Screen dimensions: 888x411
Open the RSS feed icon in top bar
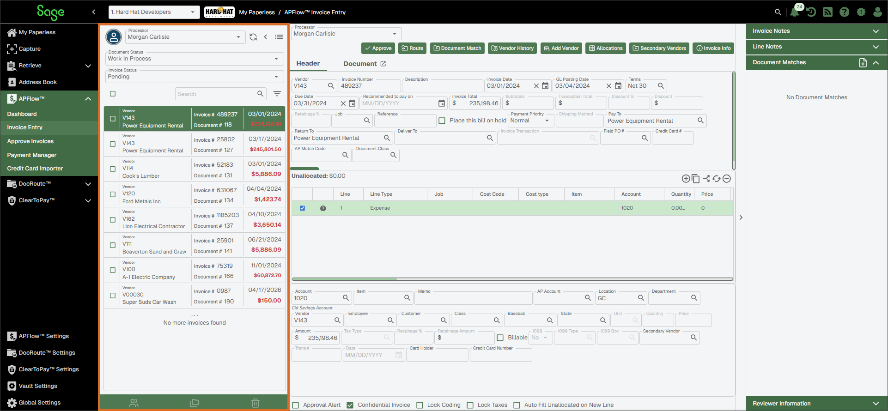pos(828,12)
